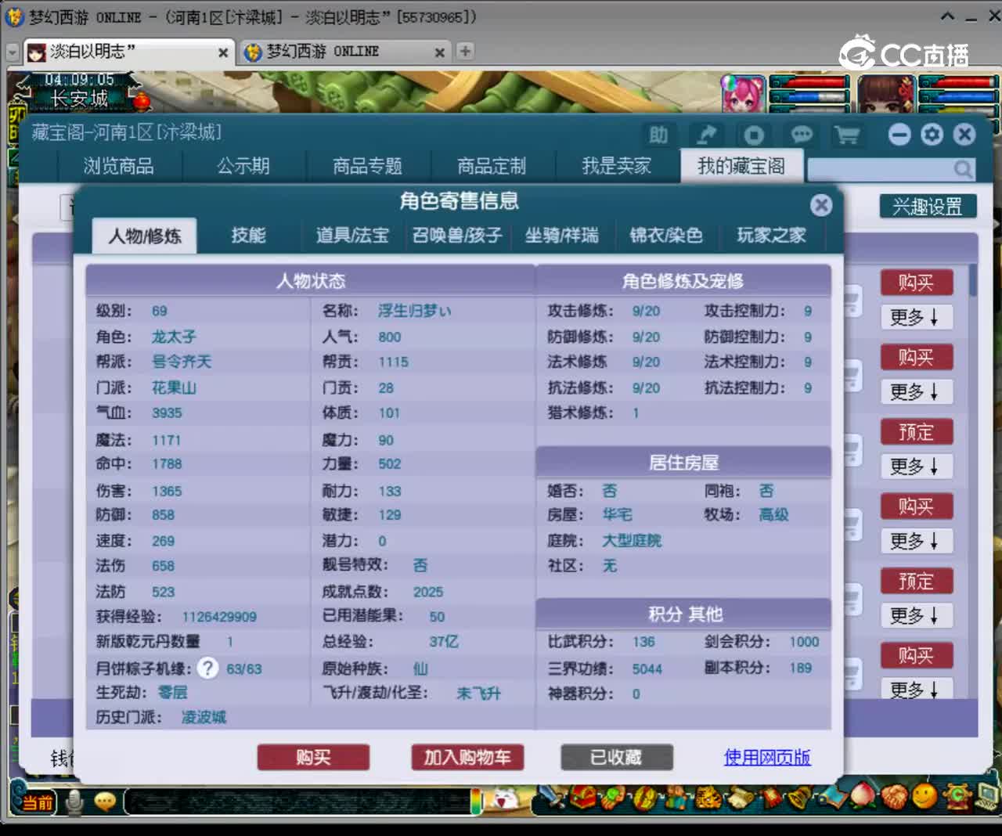Switch to 道具/法宝 tab

(352, 235)
